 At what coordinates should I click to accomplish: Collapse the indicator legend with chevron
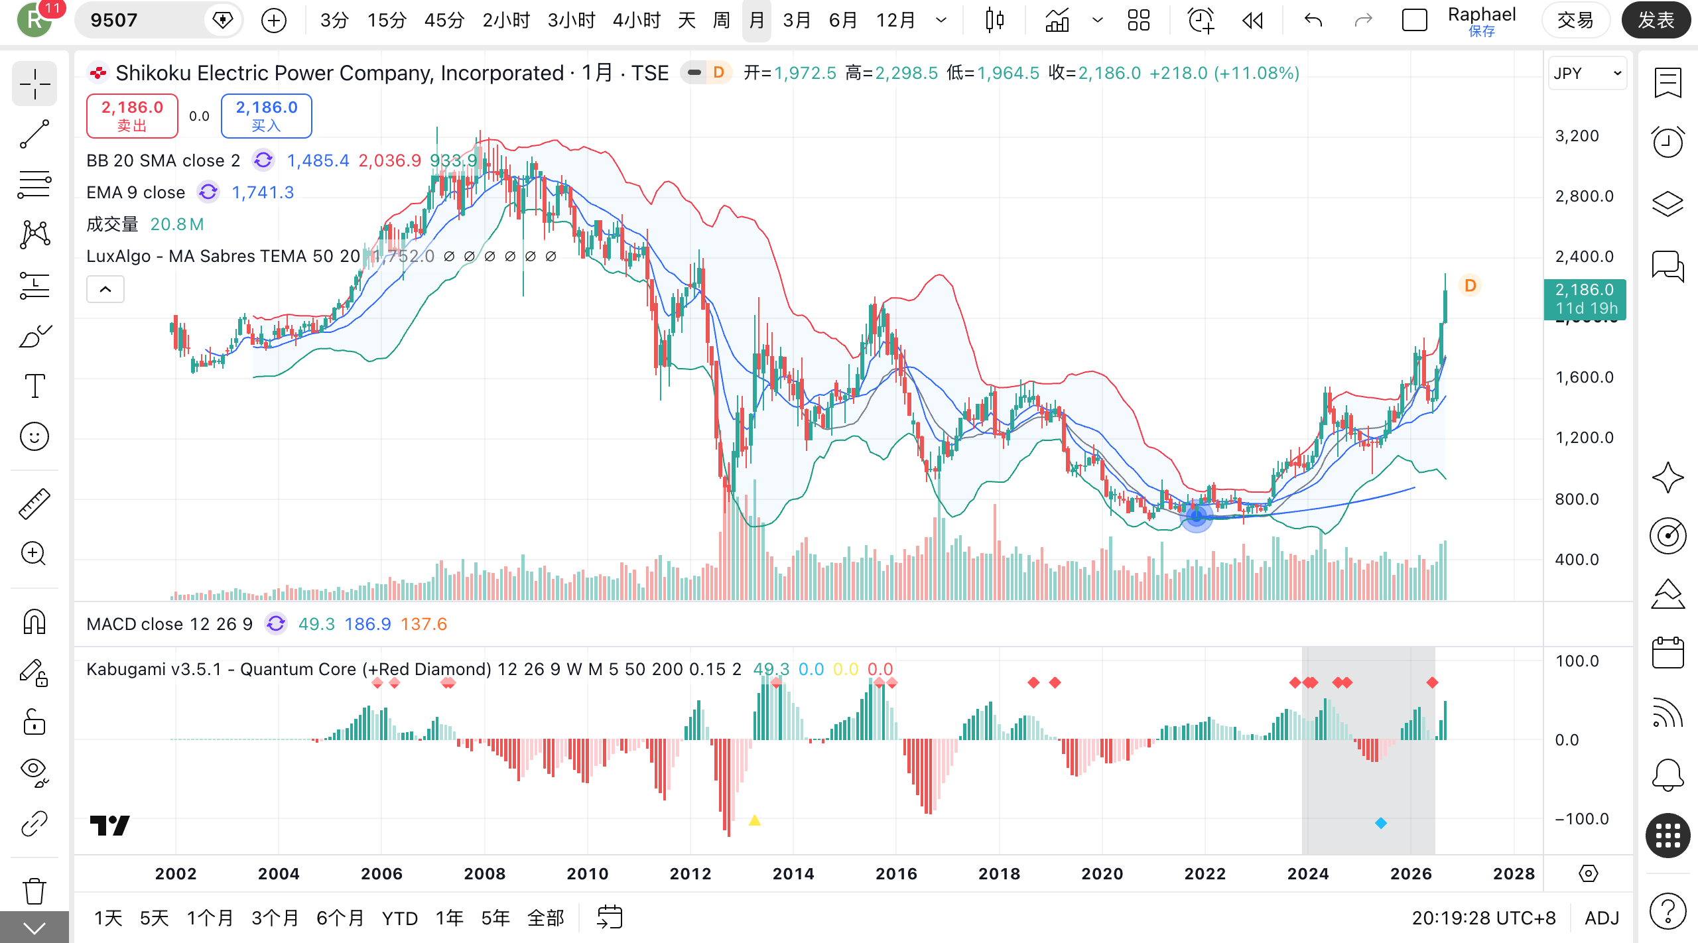(x=105, y=289)
